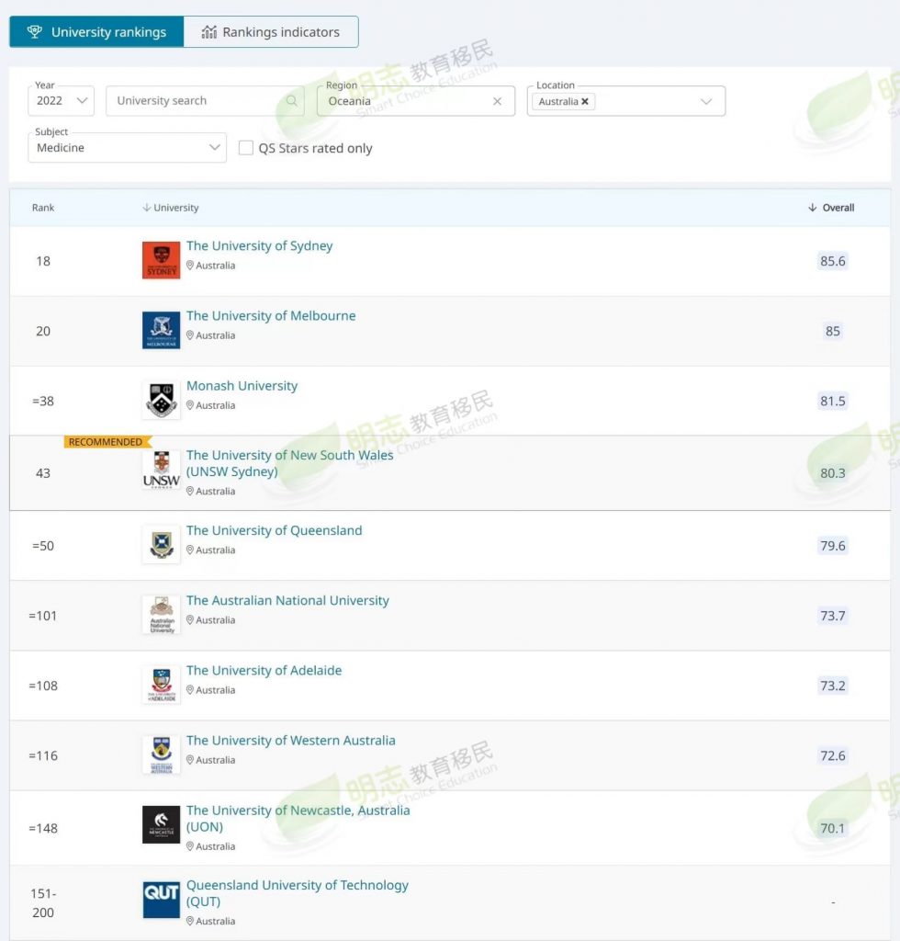The height and width of the screenshot is (941, 900).
Task: Open The University of Queensland link
Action: click(x=274, y=530)
